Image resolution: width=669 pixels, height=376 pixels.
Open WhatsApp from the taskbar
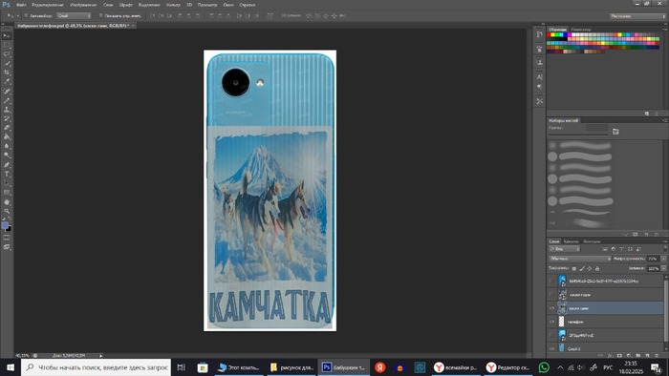point(544,367)
